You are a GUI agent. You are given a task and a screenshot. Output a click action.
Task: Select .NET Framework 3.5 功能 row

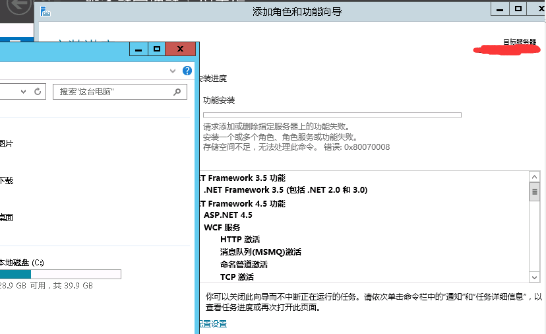click(243, 178)
